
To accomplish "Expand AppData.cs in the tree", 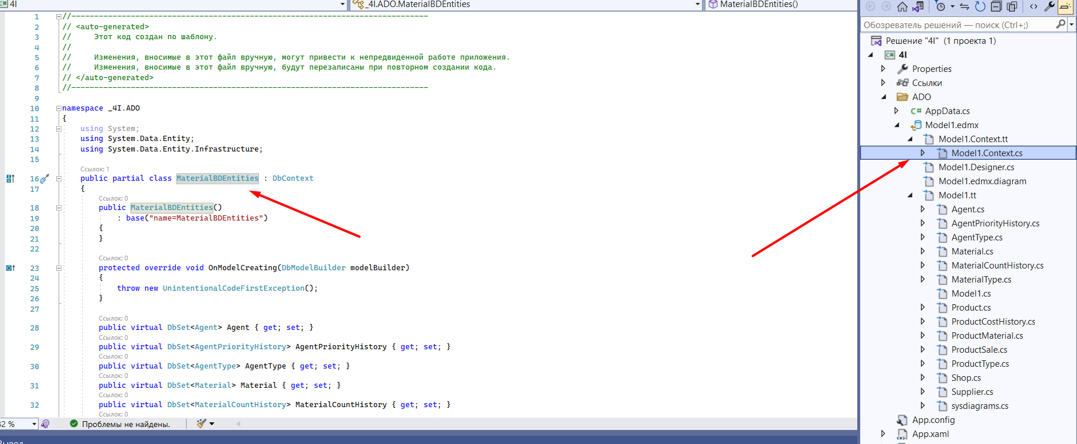I will 897,111.
